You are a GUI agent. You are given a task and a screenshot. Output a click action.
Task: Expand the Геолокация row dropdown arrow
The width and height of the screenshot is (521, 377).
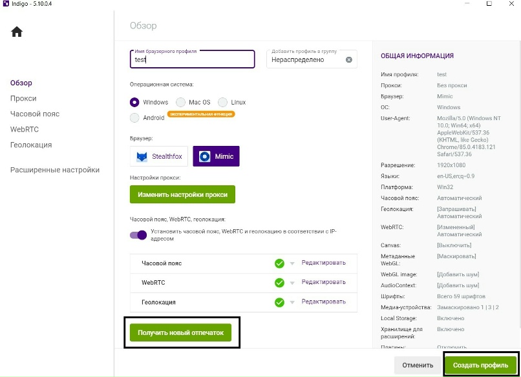coord(292,303)
